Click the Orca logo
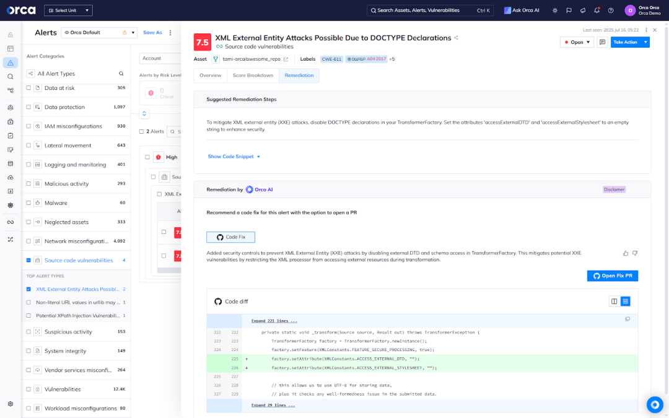 (x=21, y=11)
